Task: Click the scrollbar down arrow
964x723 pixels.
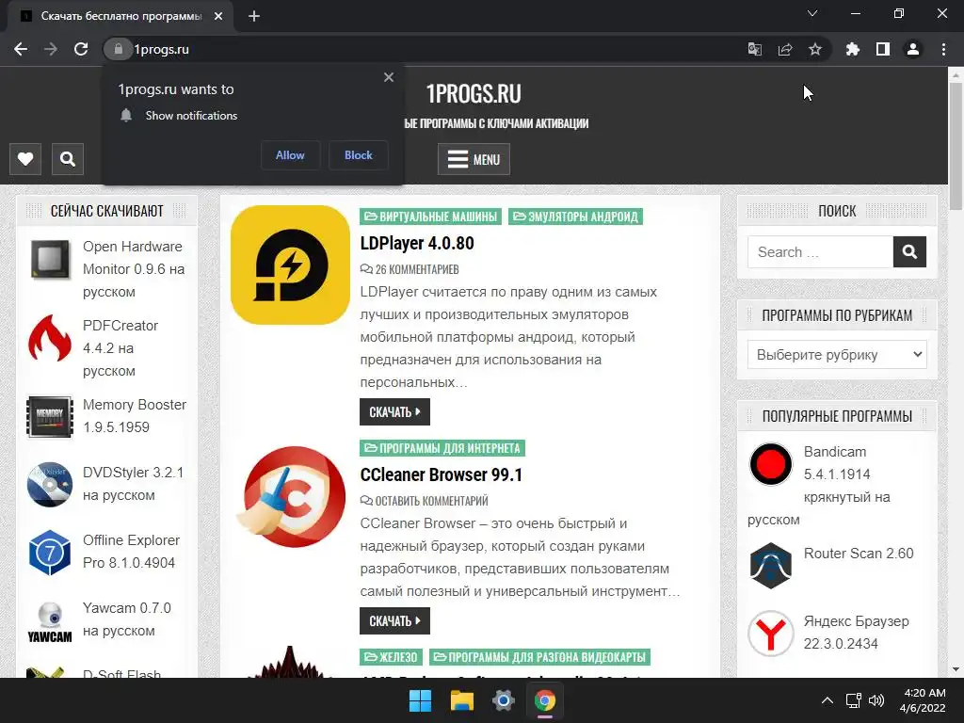Action: tap(956, 669)
